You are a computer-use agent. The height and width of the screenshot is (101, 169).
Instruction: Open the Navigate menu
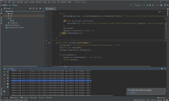[x=20, y=2]
